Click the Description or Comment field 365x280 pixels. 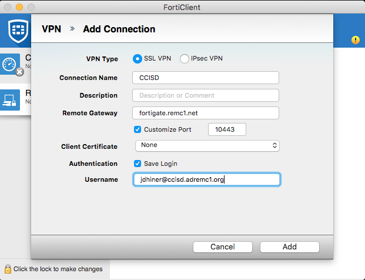tap(206, 95)
